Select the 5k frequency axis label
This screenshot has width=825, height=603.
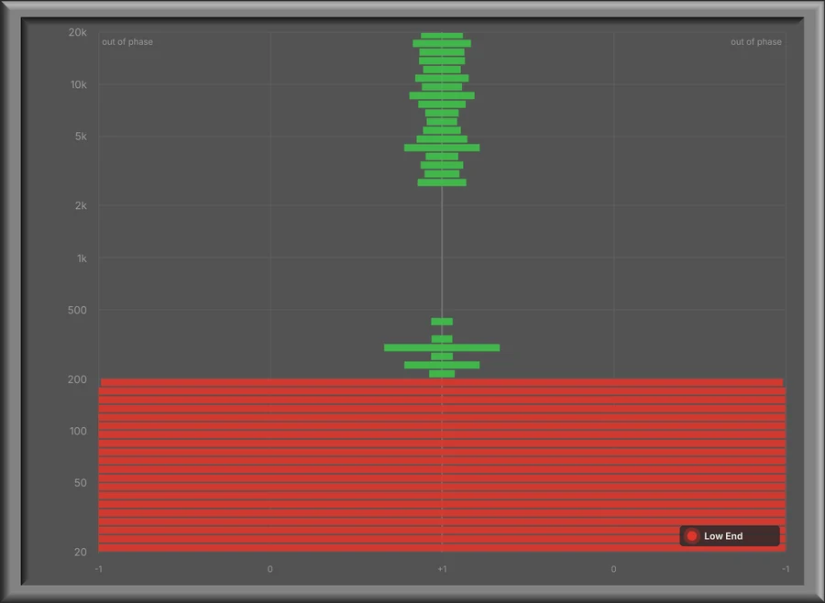81,137
